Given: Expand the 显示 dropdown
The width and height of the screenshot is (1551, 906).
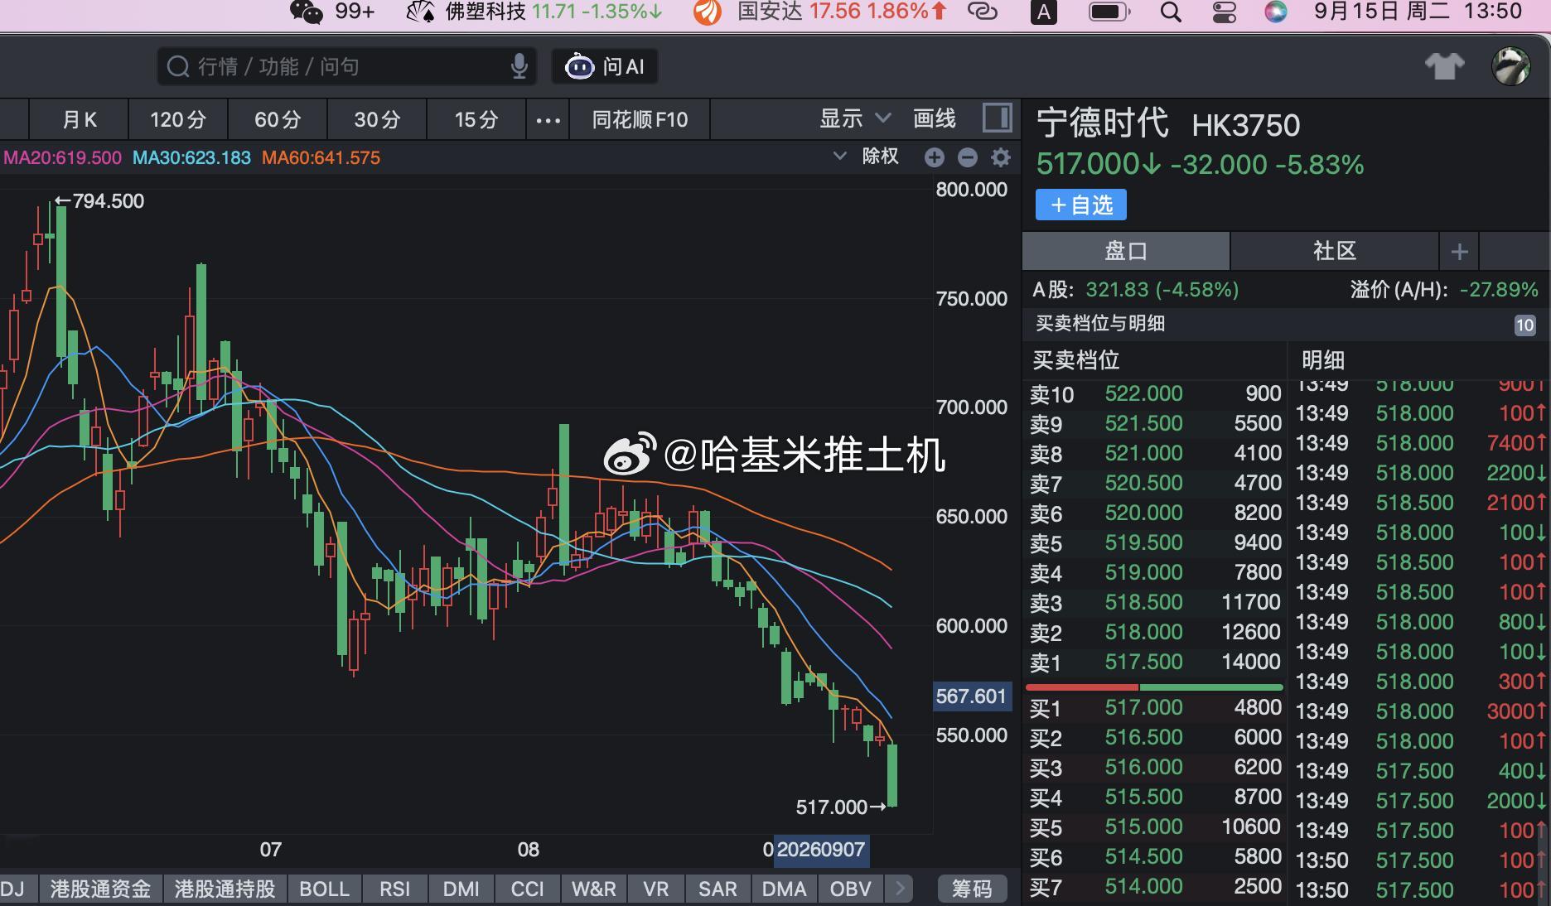Looking at the screenshot, I should [855, 118].
